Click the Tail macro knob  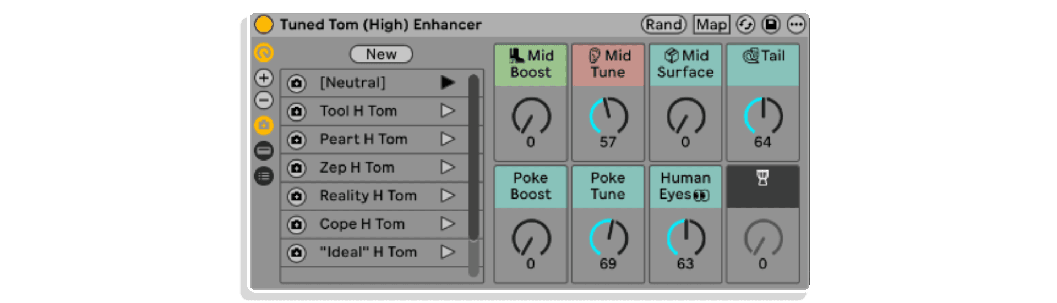(763, 116)
